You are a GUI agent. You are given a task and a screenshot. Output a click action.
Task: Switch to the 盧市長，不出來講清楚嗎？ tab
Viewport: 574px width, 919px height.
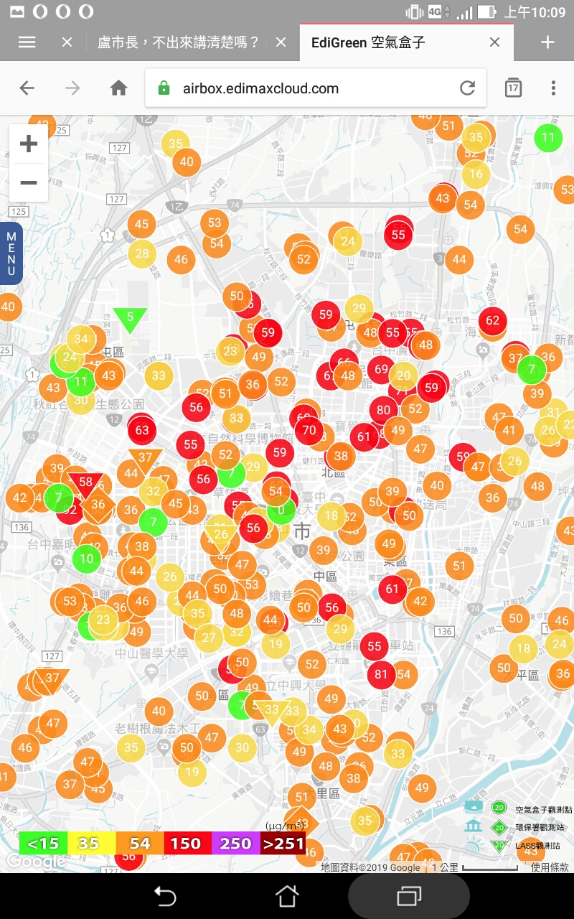(179, 42)
